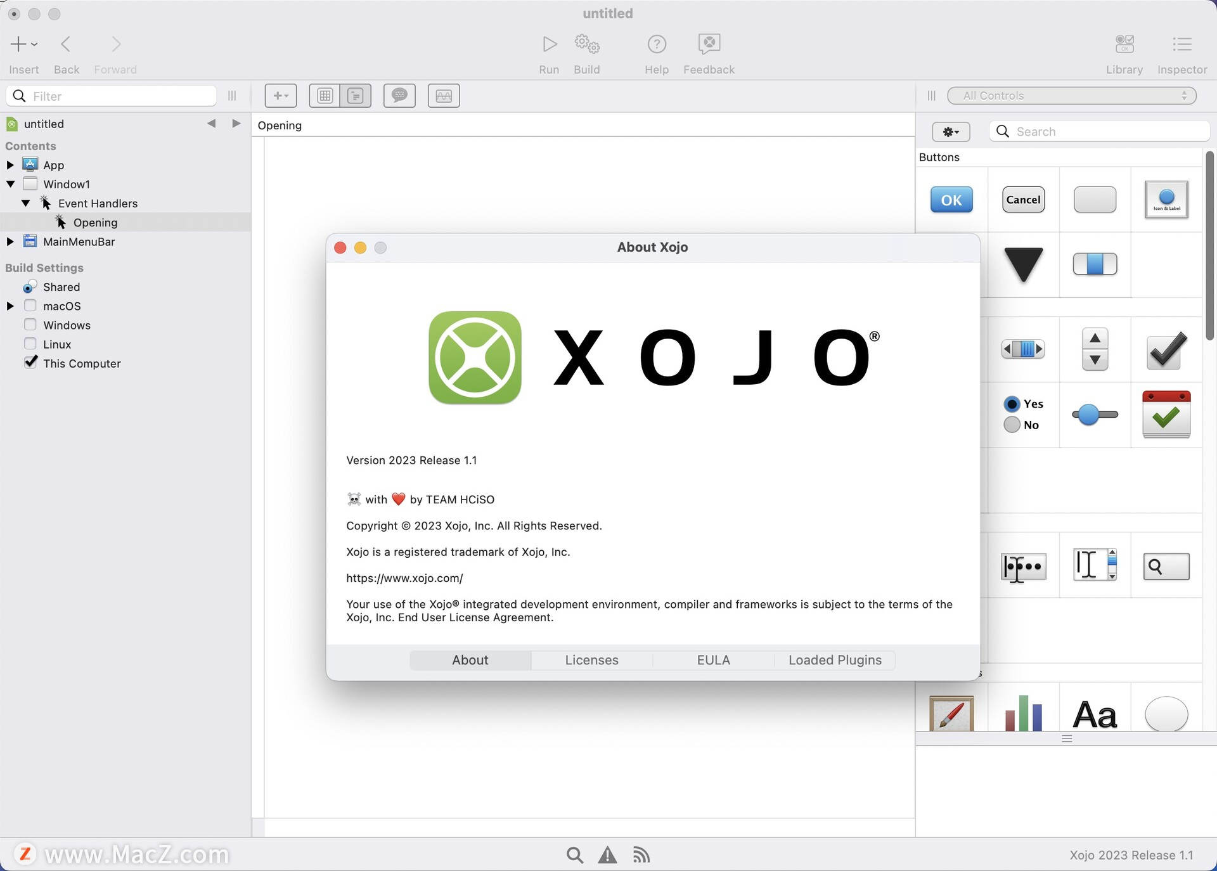Image resolution: width=1217 pixels, height=871 pixels.
Task: Uncheck This Computer build target
Action: 30,362
